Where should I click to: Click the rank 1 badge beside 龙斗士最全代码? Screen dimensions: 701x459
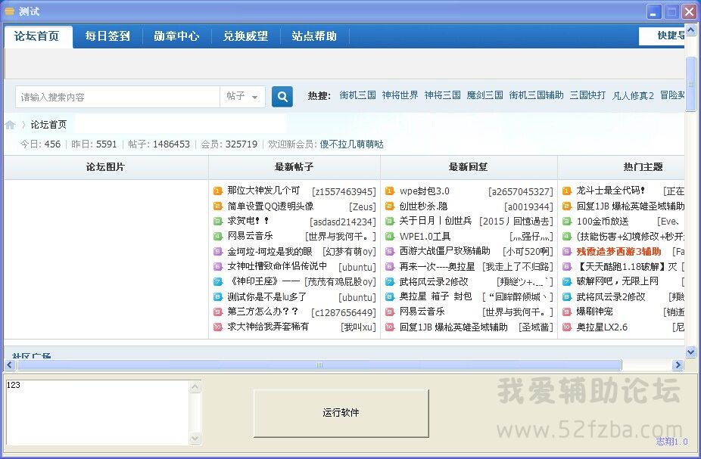tap(567, 191)
